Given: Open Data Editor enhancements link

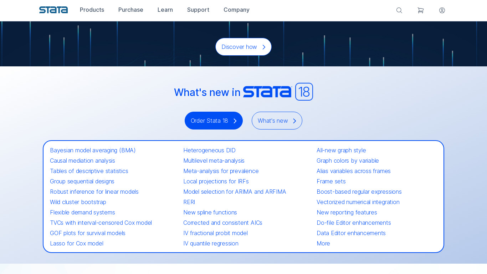Looking at the screenshot, I should (x=351, y=233).
